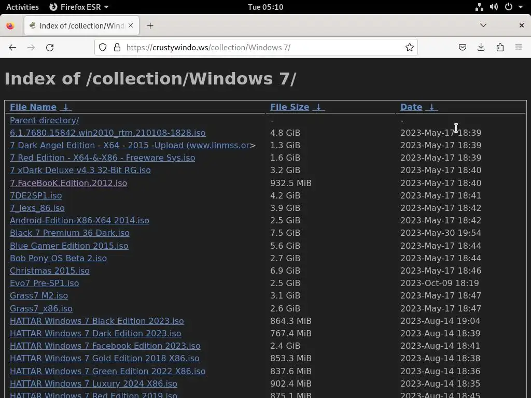Screen dimensions: 531x398
Task: Expand the list all tabs chevron
Action: [x=483, y=25]
